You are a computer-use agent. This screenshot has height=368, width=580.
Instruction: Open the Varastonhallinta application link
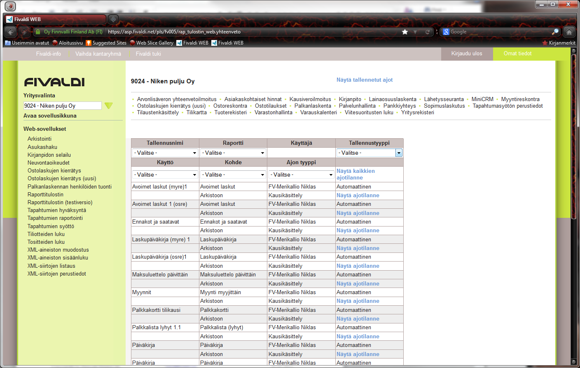click(274, 112)
